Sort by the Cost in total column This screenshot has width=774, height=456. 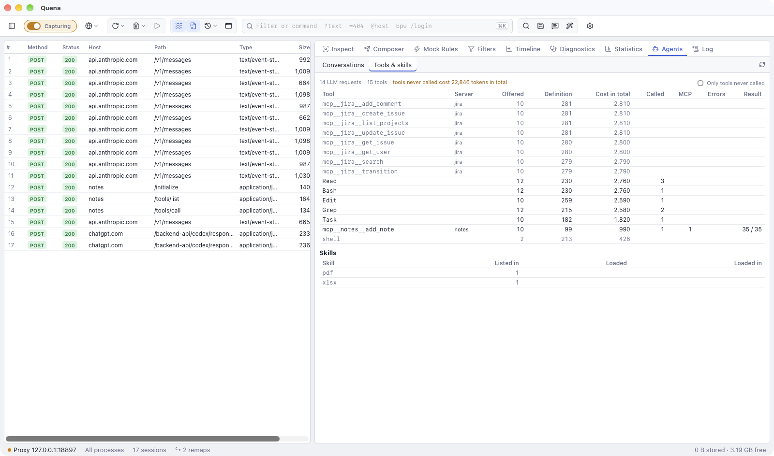click(x=612, y=94)
